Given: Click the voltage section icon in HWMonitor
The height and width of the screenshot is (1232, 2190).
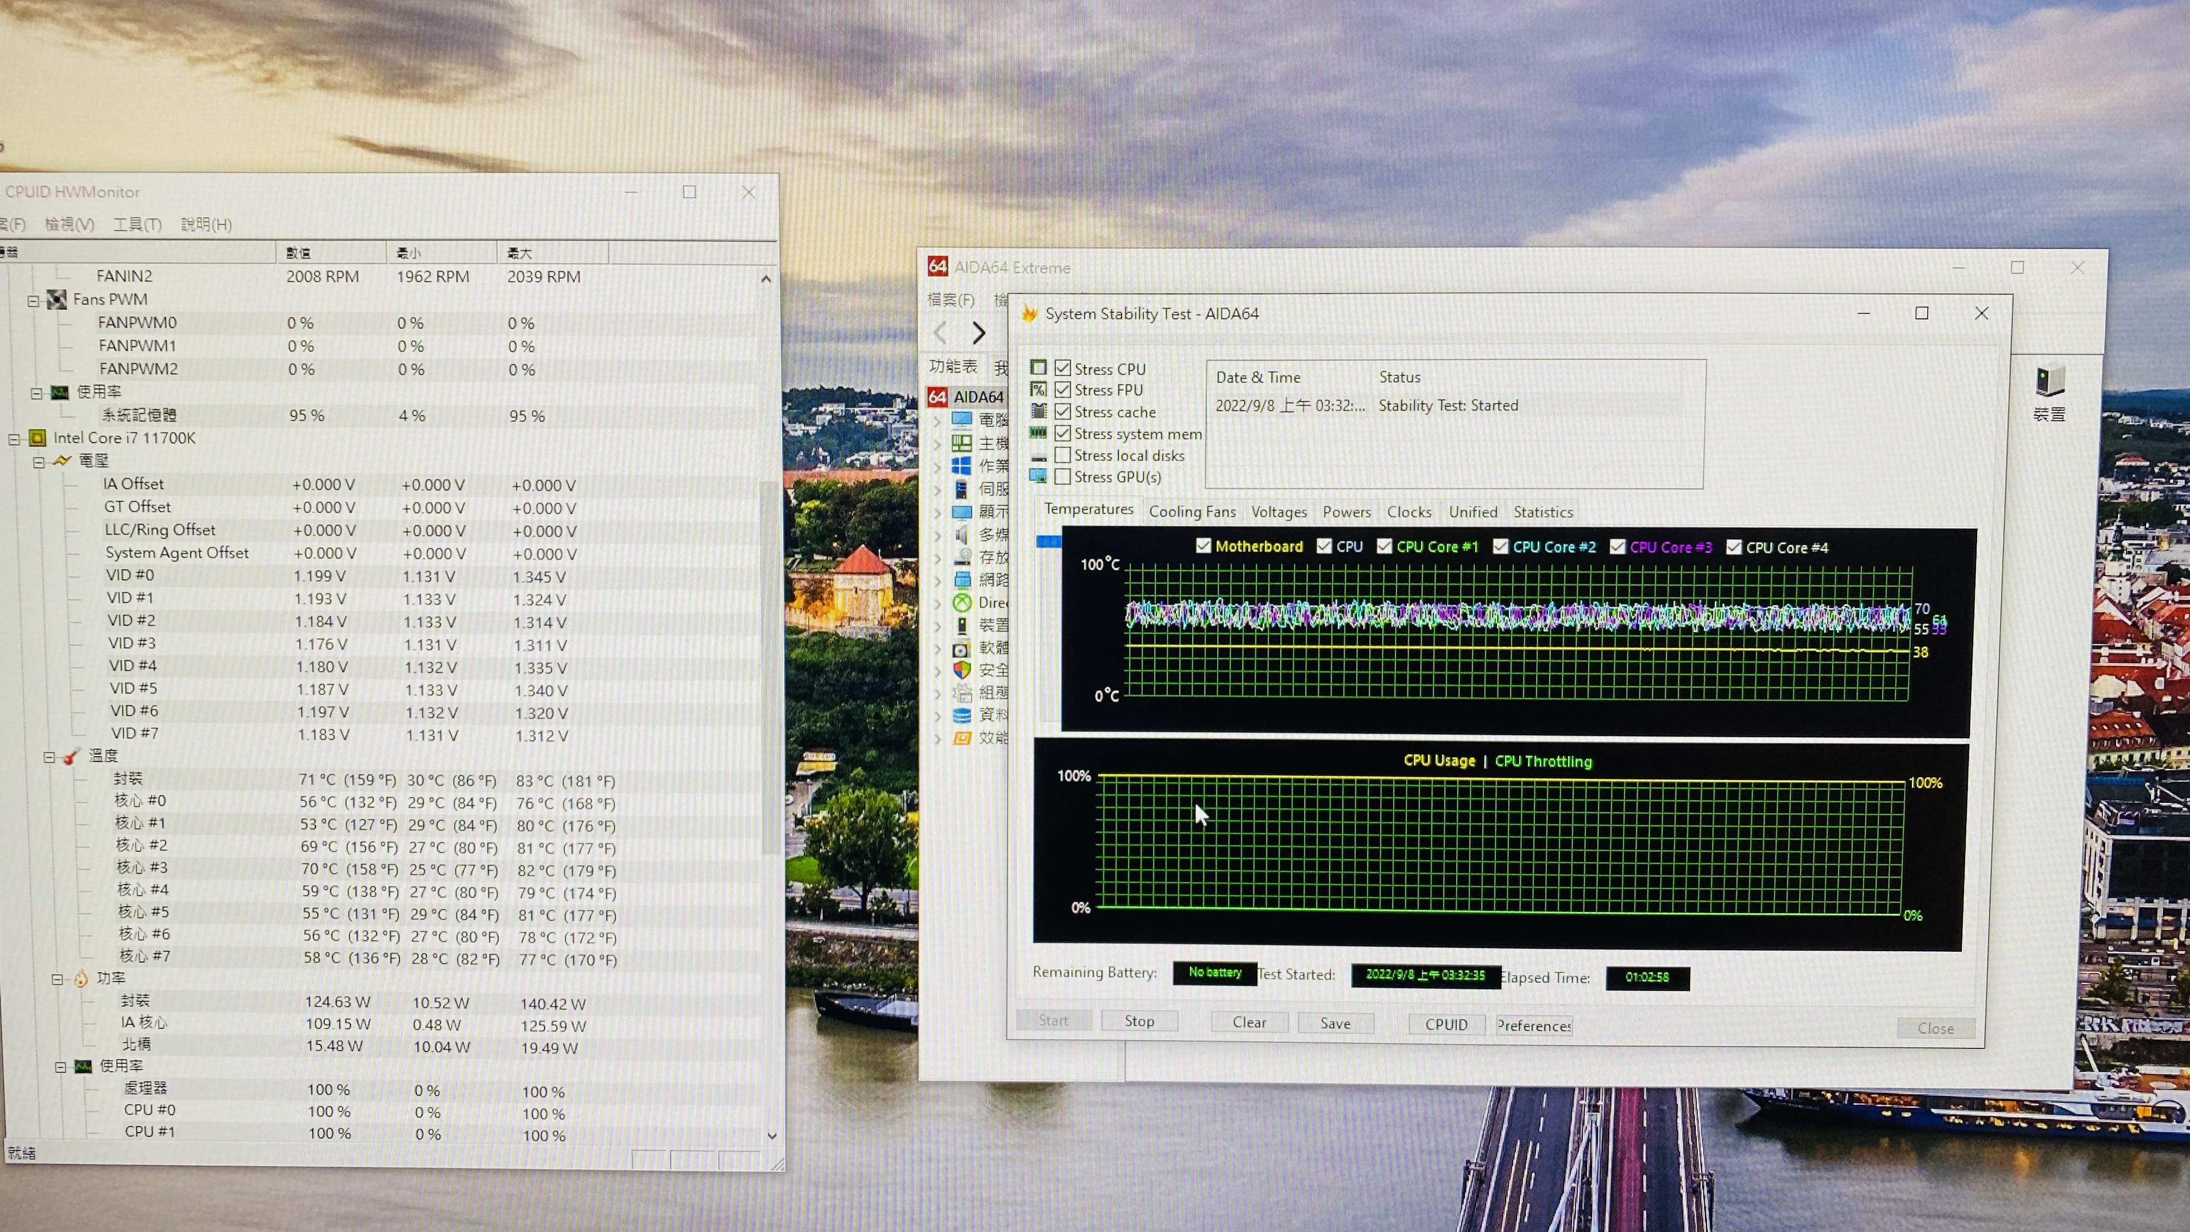Looking at the screenshot, I should [x=61, y=460].
